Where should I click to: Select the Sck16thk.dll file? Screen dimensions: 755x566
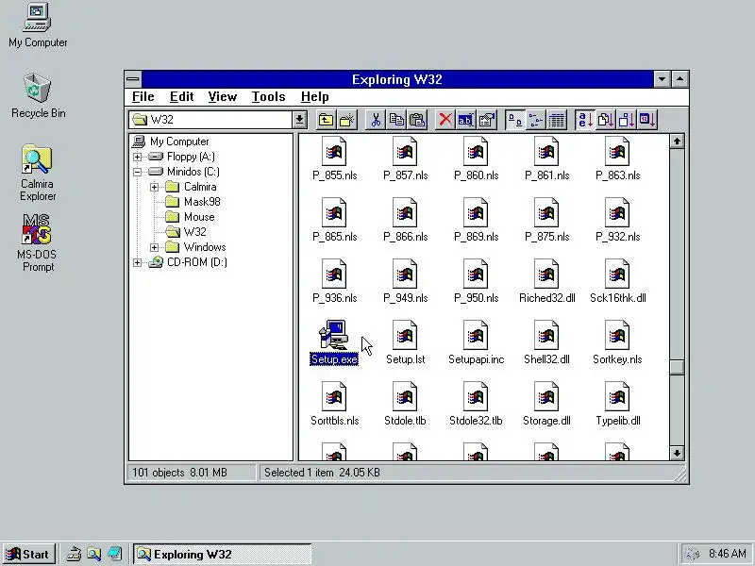tap(617, 281)
